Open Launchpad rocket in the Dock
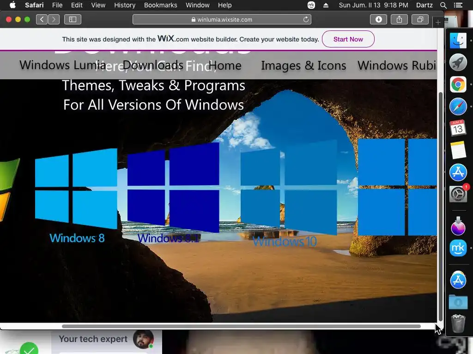Image resolution: width=473 pixels, height=354 pixels. (x=458, y=63)
